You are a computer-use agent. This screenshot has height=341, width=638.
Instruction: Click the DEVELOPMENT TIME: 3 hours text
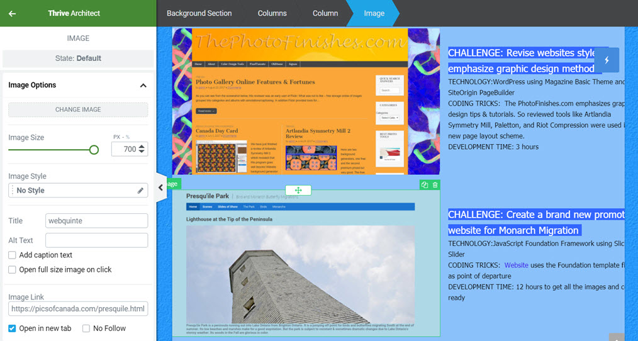pos(493,147)
